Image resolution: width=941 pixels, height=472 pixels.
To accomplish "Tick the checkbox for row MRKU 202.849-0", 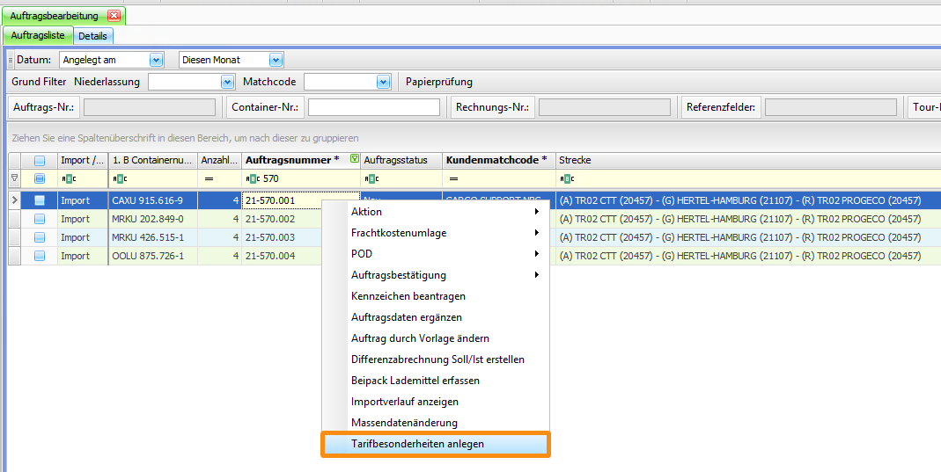I will 40,219.
